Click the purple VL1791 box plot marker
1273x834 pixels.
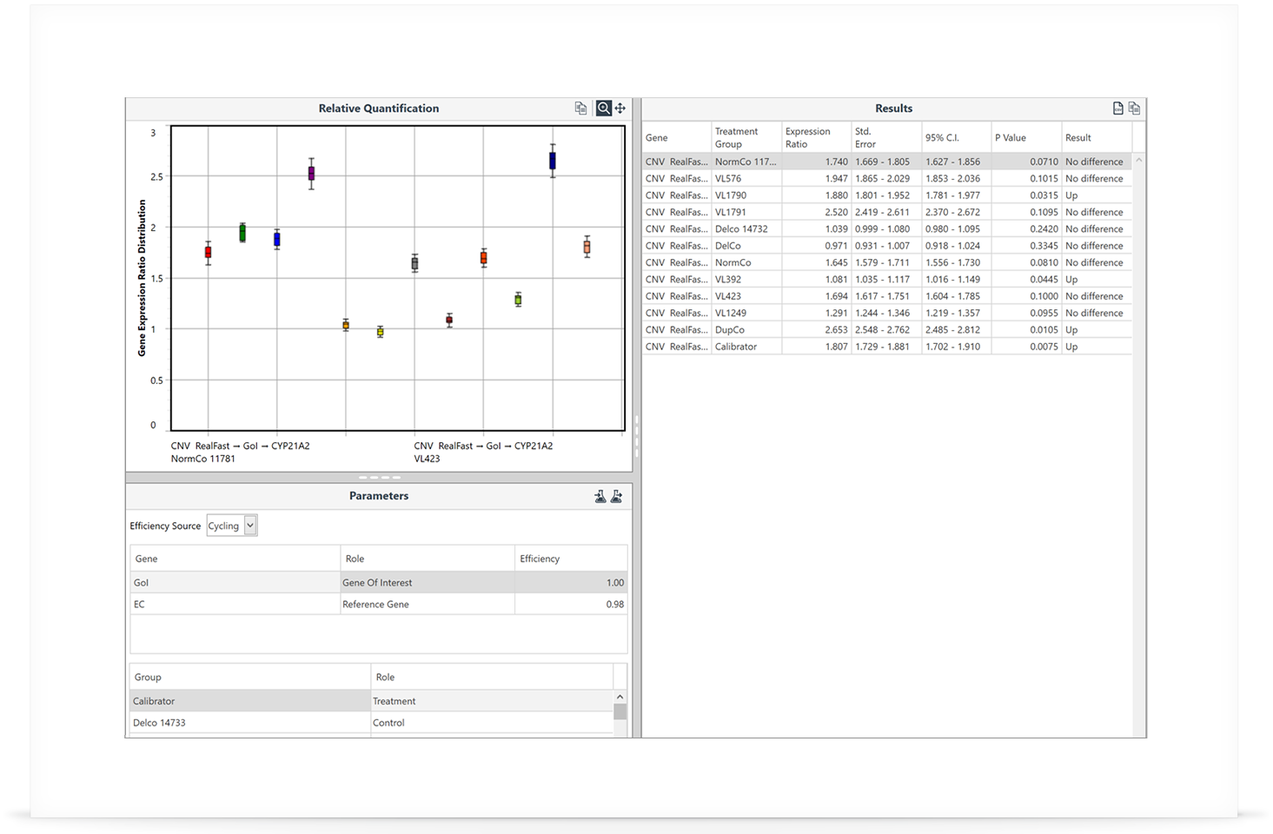click(x=311, y=174)
